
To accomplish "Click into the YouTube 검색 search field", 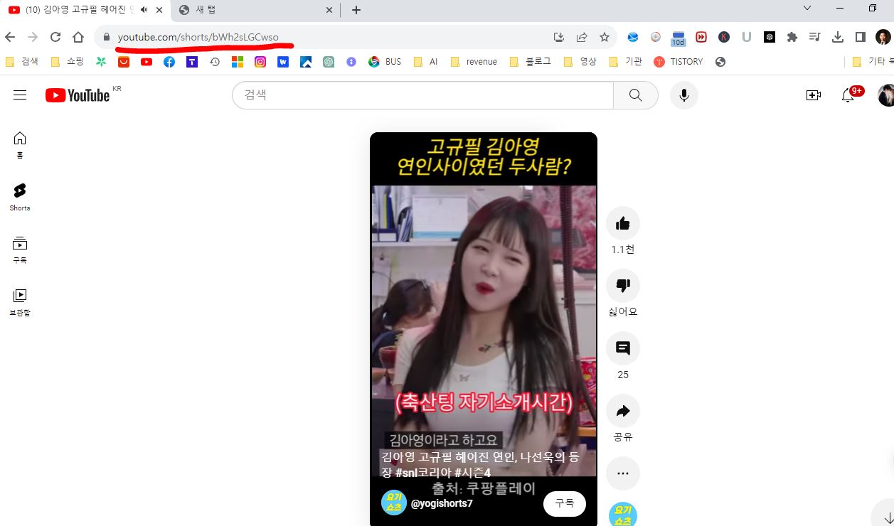I will [x=422, y=95].
